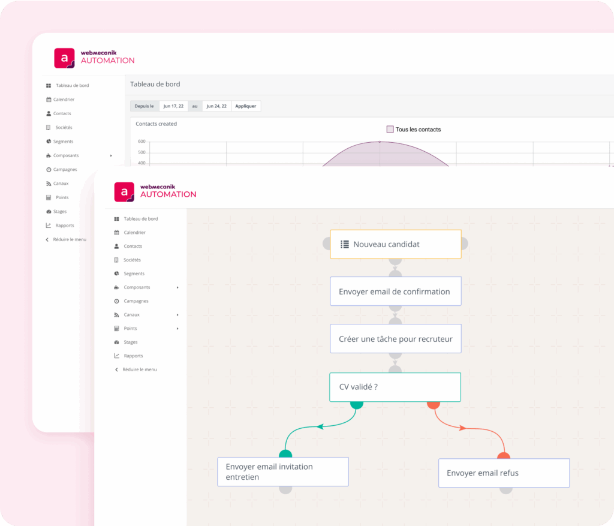This screenshot has width=614, height=526.
Task: Click the Sociétés building icon in the back window
Action: [x=49, y=128]
